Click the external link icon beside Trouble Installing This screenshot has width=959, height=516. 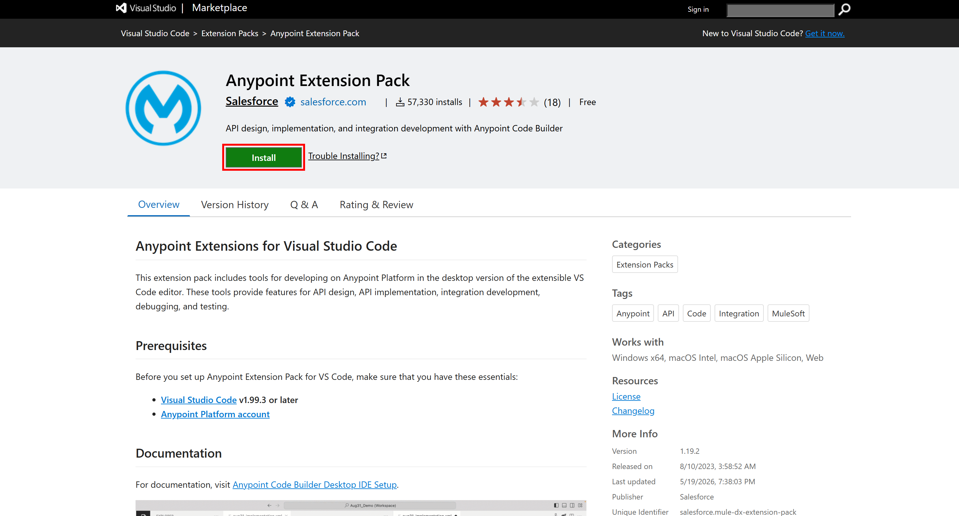pyautogui.click(x=384, y=156)
